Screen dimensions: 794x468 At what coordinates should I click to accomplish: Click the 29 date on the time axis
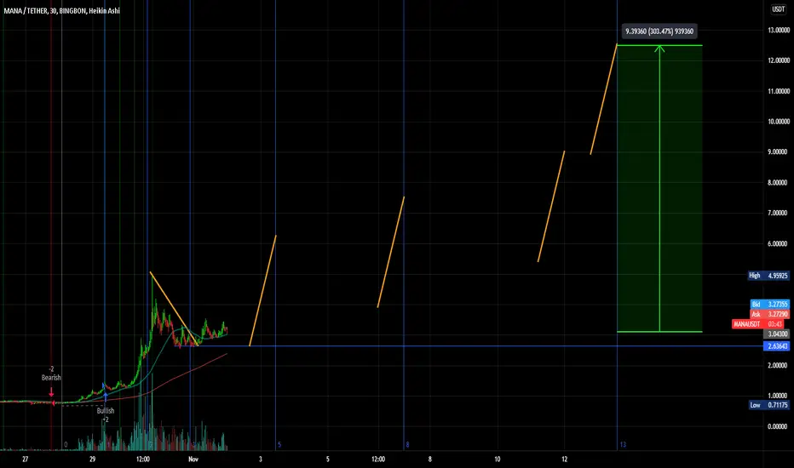tap(92, 459)
